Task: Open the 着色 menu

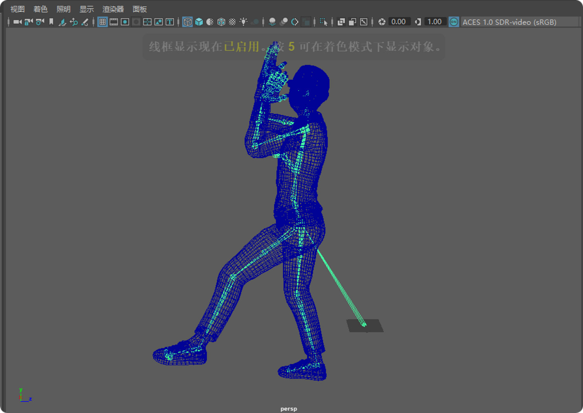Action: pos(40,9)
